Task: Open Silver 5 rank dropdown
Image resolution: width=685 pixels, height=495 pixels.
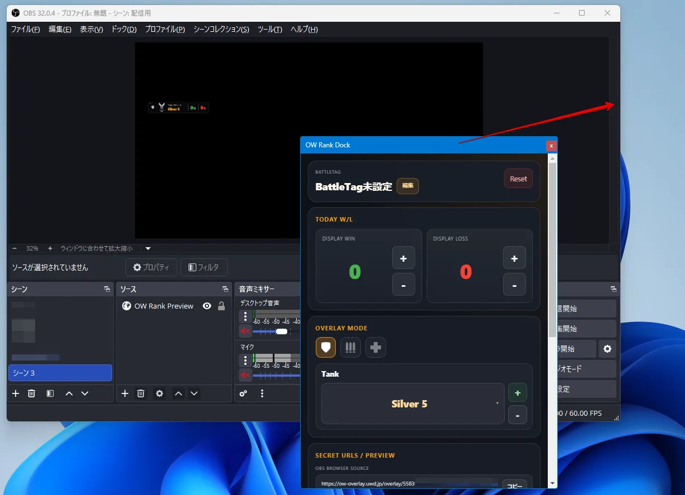Action: coord(413,403)
